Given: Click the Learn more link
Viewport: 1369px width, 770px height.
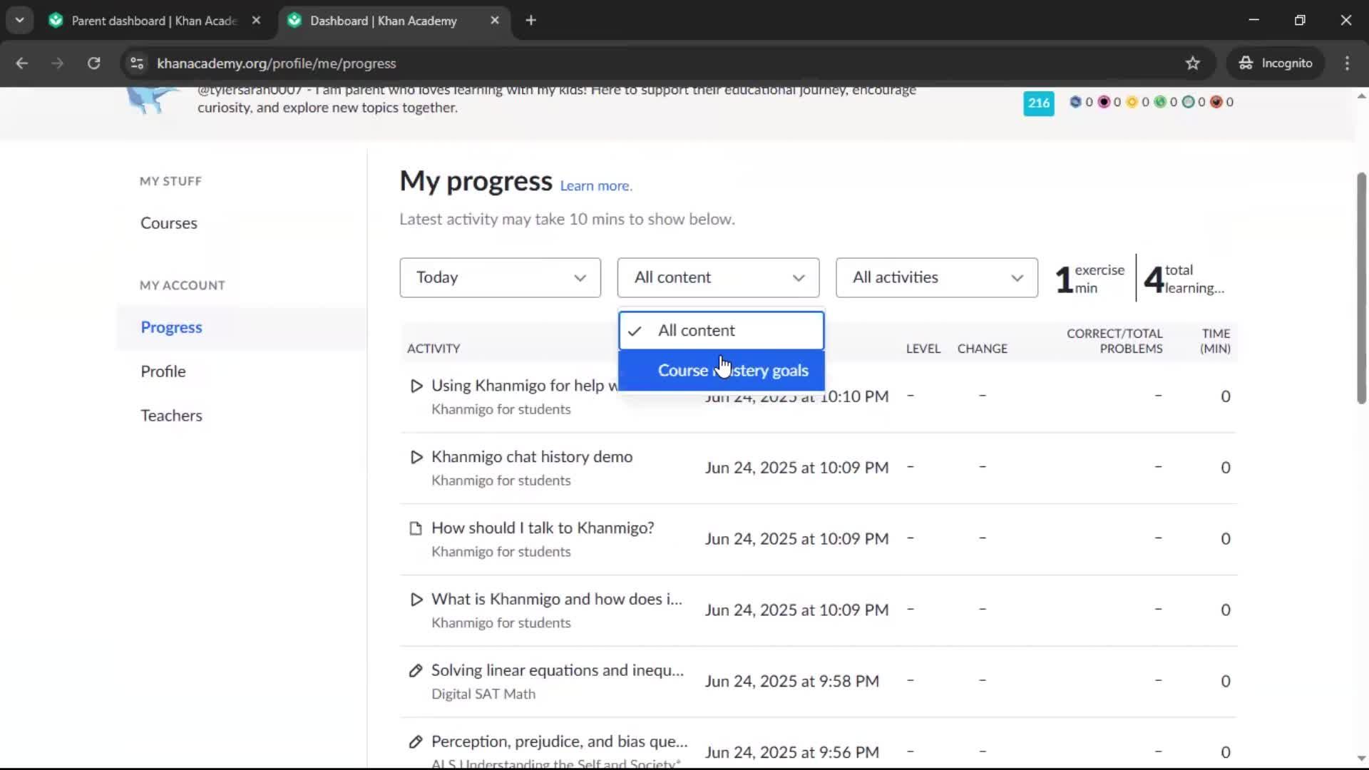Looking at the screenshot, I should click(x=596, y=186).
